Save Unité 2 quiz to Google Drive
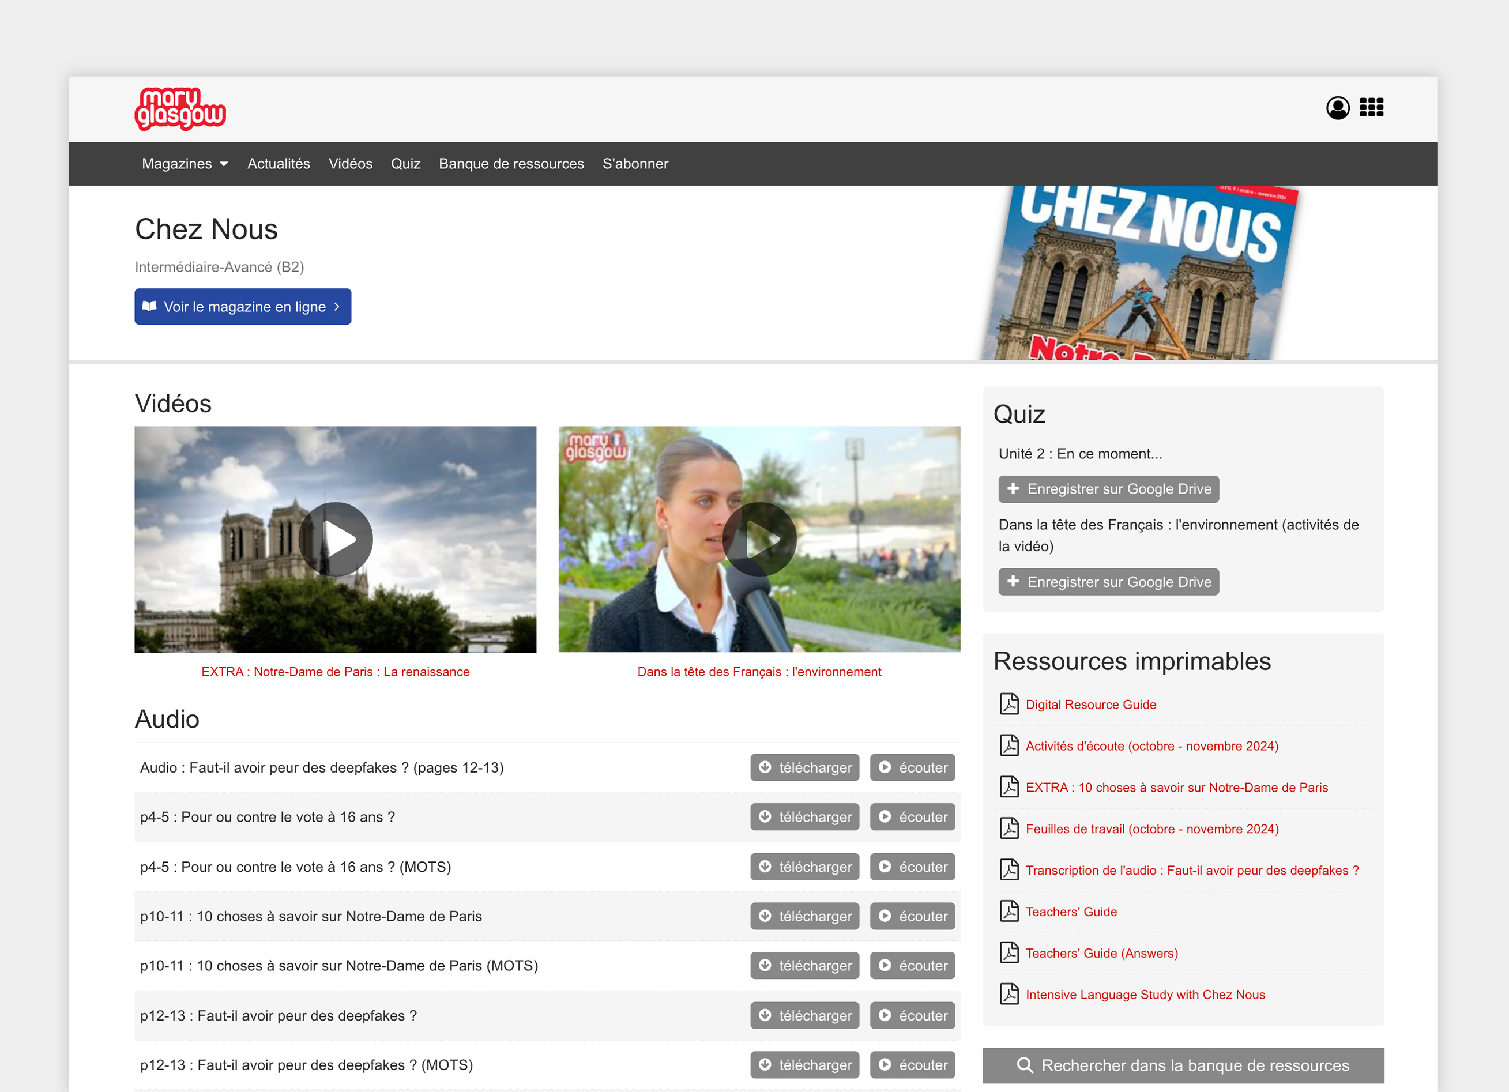The width and height of the screenshot is (1509, 1092). (x=1108, y=489)
